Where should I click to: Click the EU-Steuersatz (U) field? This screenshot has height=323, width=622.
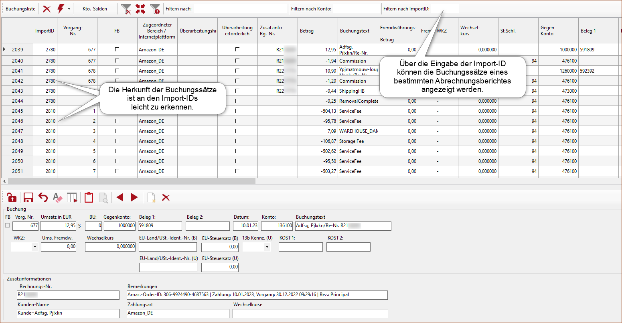coord(220,267)
